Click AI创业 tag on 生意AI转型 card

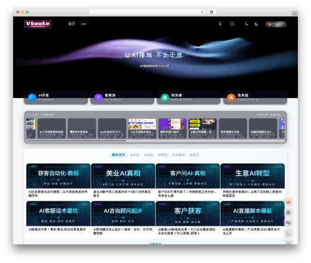point(227,167)
